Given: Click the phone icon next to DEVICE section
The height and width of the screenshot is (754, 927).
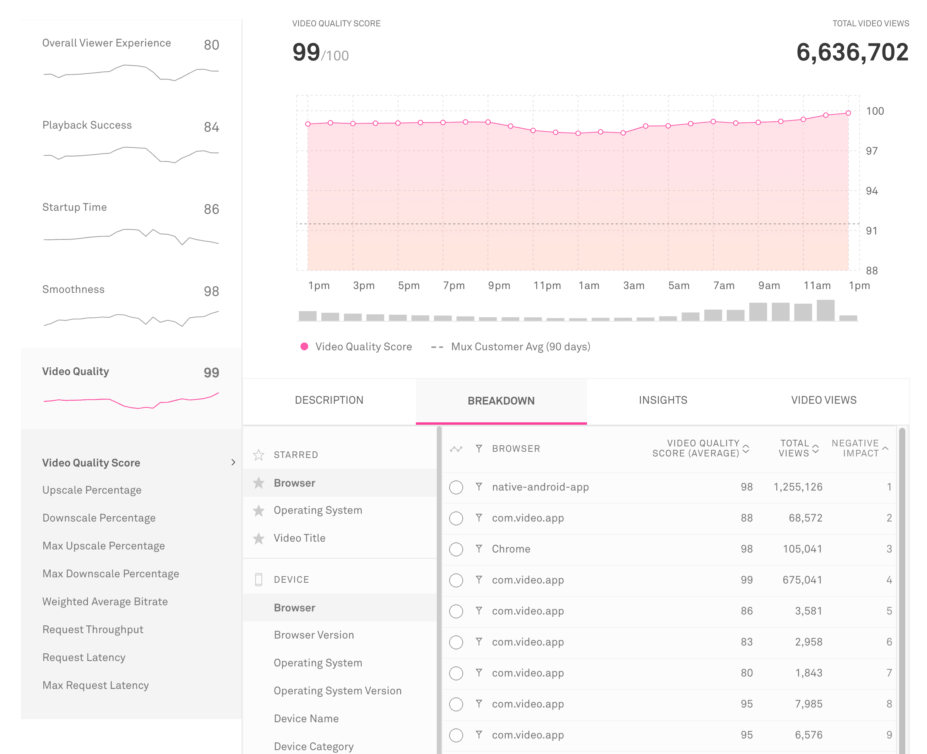Looking at the screenshot, I should tap(259, 579).
